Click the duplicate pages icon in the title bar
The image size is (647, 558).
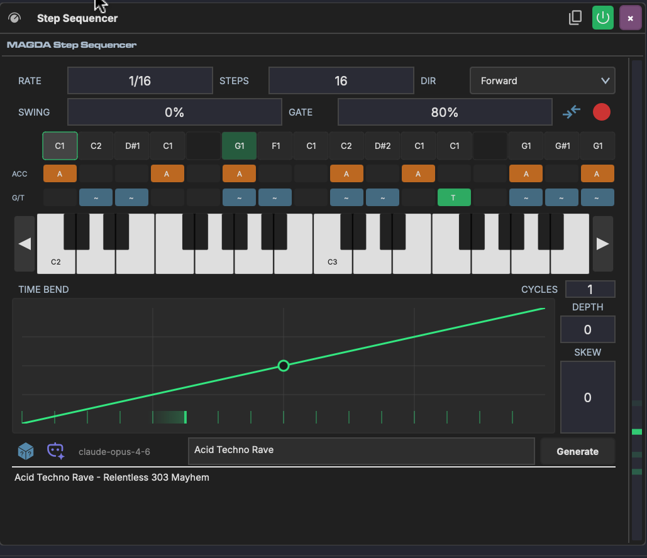(x=575, y=18)
